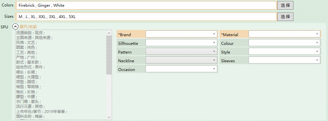Click the line 组合形式：单件
This screenshot has width=328, height=121.
point(31,67)
